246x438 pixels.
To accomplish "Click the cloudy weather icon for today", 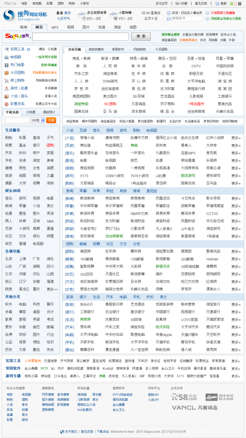I will pos(82,14).
